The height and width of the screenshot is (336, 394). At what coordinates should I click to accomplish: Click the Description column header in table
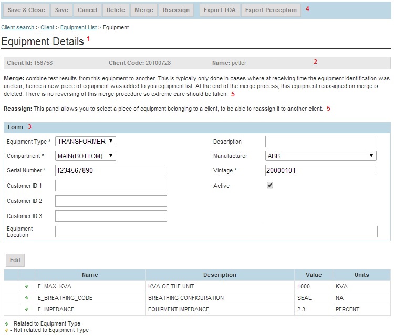(x=220, y=275)
